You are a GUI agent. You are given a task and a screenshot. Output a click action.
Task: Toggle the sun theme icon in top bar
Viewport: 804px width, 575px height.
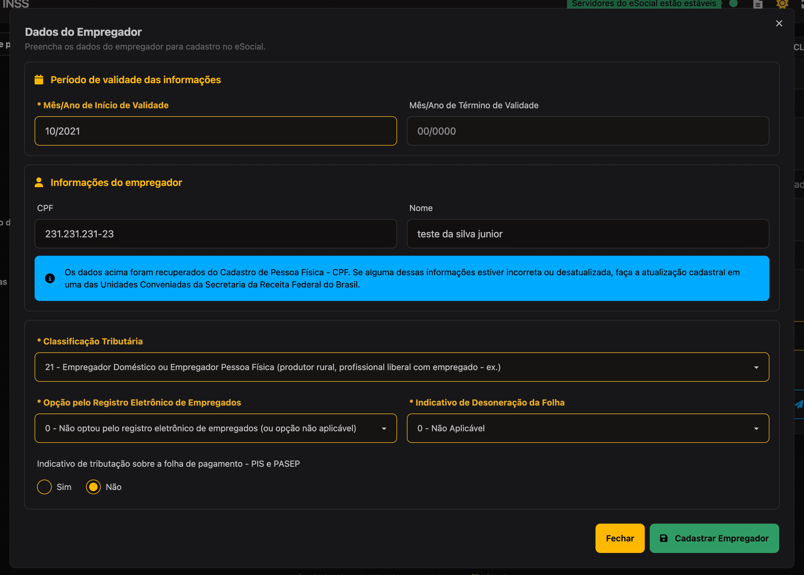(782, 3)
